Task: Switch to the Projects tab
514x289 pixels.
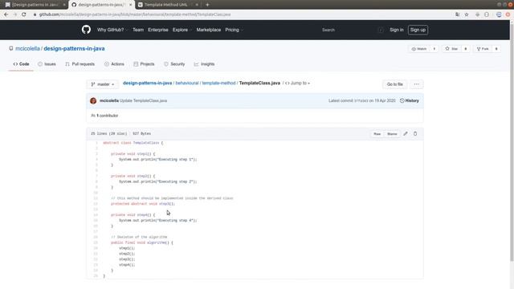Action: click(144, 64)
